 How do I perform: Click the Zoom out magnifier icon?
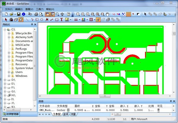(x=78, y=14)
